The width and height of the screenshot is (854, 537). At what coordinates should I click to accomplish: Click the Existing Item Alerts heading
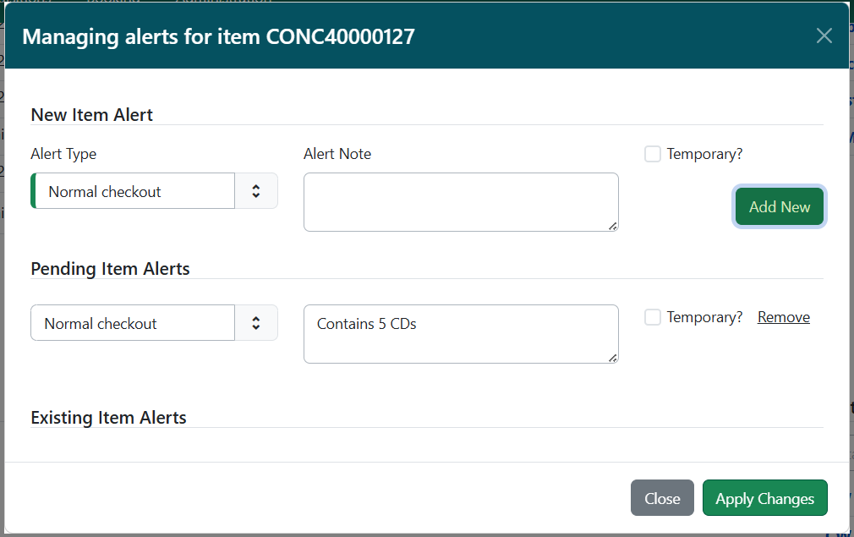pos(108,417)
